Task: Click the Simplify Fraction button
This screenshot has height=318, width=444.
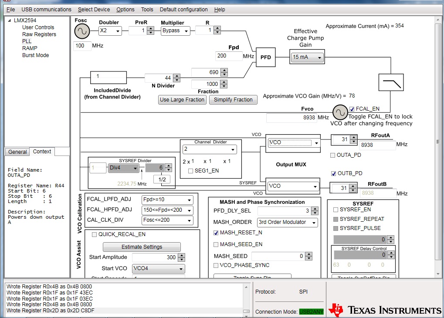Action: pyautogui.click(x=233, y=100)
